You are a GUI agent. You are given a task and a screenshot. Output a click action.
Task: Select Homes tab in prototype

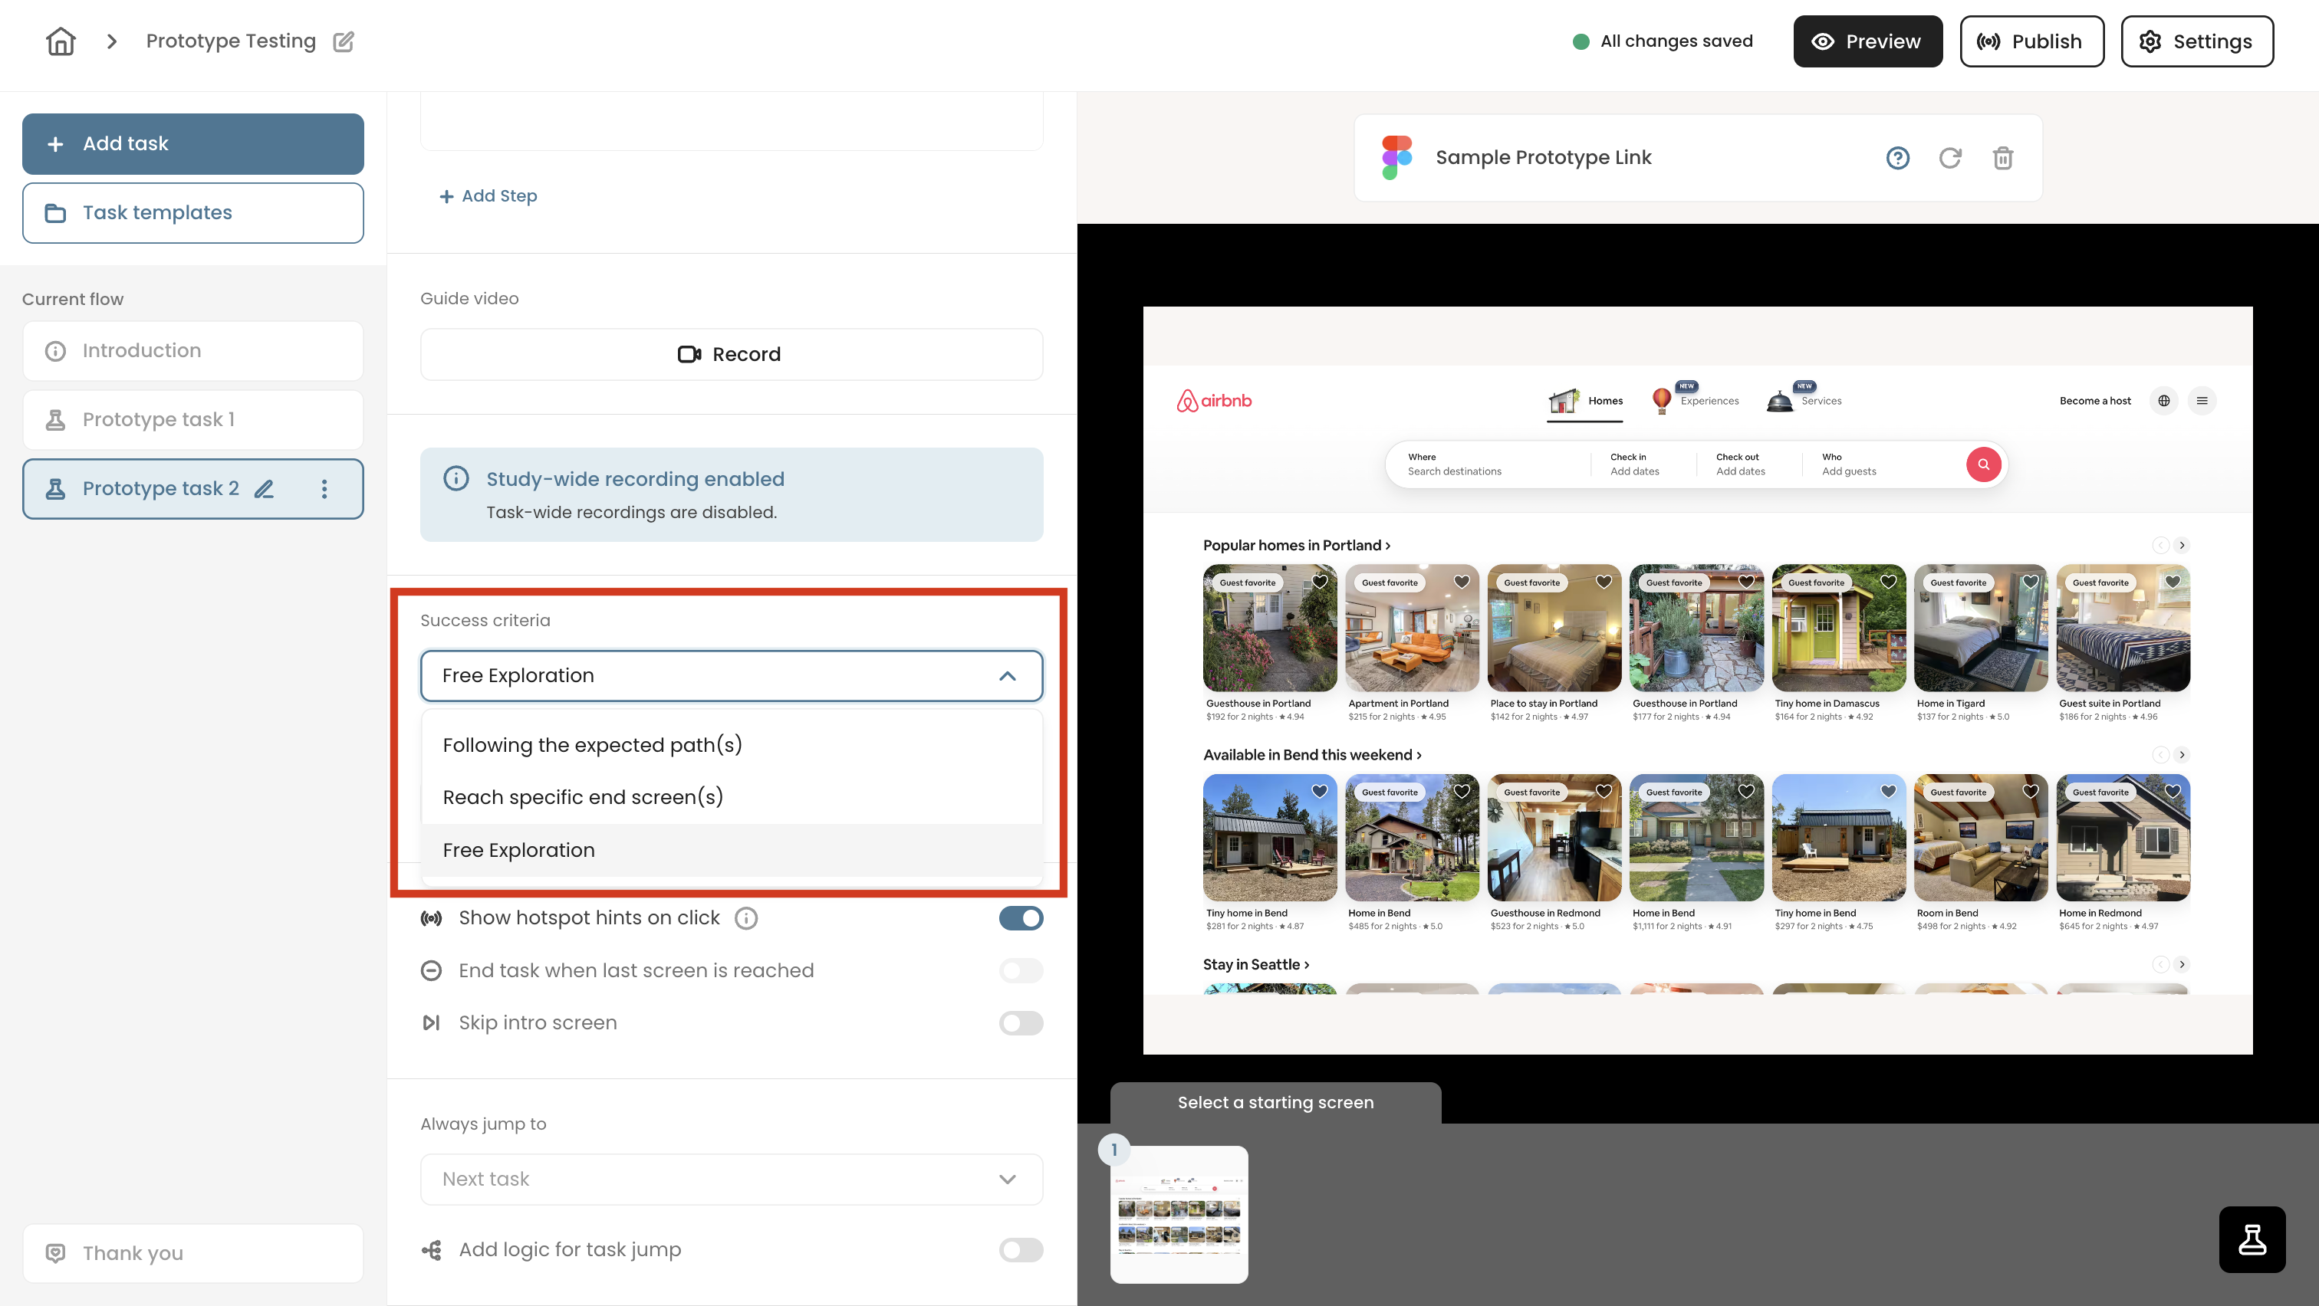click(1585, 401)
